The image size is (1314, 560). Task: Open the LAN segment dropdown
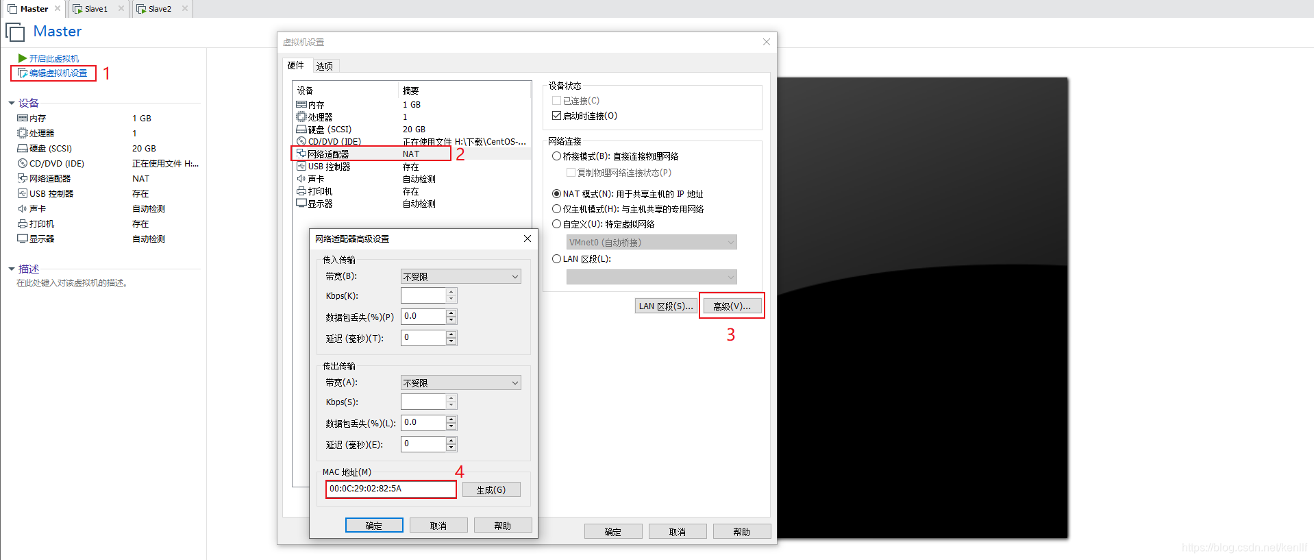click(x=652, y=277)
